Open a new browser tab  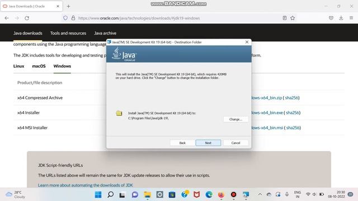point(68,6)
